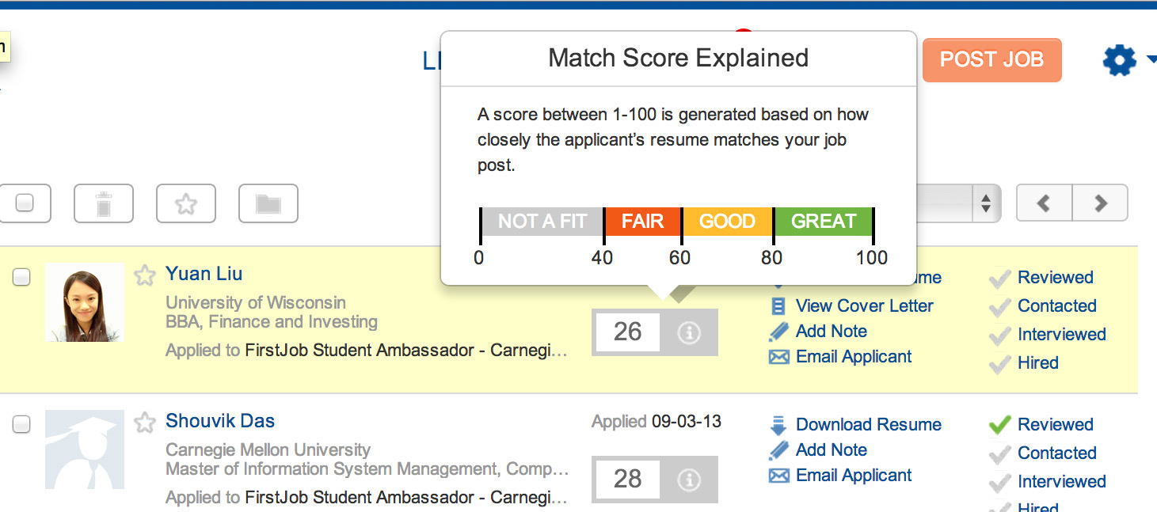Go to the next page of applicants
This screenshot has height=512, width=1157.
pyautogui.click(x=1100, y=203)
